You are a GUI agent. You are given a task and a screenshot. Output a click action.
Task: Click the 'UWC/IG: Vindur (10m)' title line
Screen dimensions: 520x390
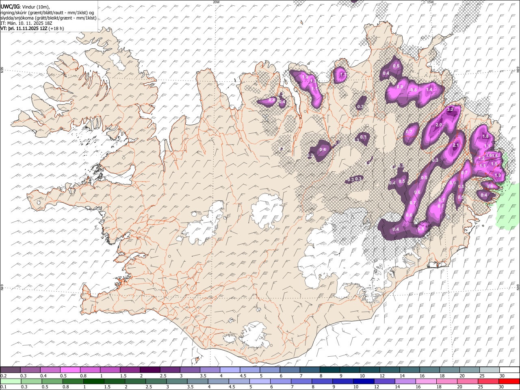(25, 7)
